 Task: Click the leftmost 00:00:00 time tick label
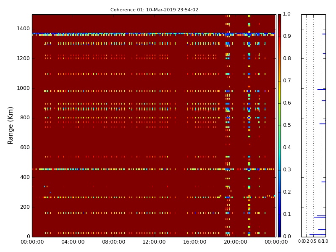32,242
